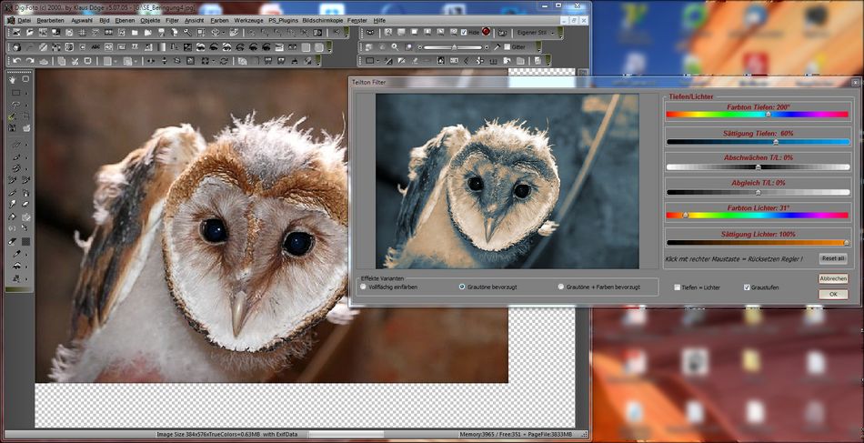Open the Filter menu
This screenshot has width=864, height=443.
coord(172,19)
